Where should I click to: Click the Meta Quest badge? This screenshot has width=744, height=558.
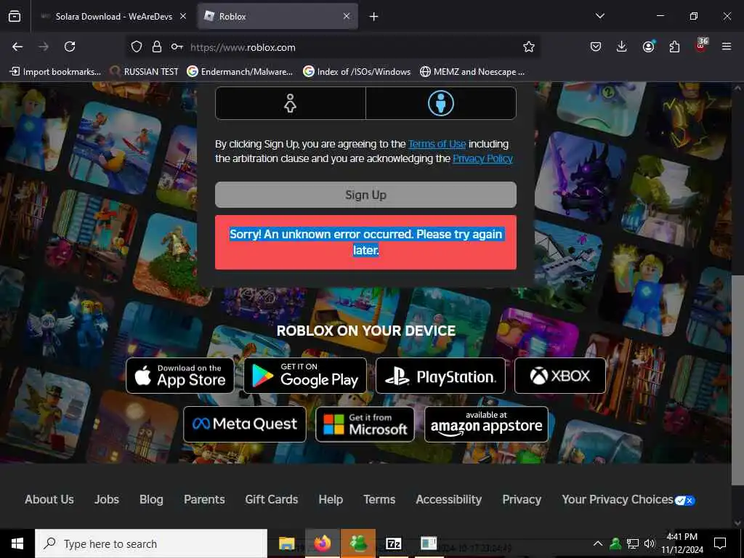245,424
